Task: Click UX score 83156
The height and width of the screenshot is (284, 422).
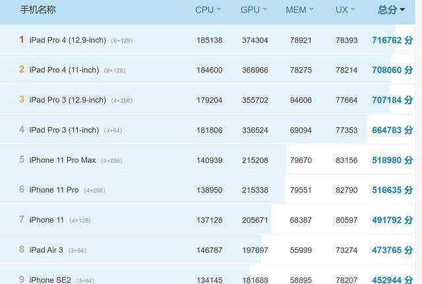Action: (x=346, y=160)
